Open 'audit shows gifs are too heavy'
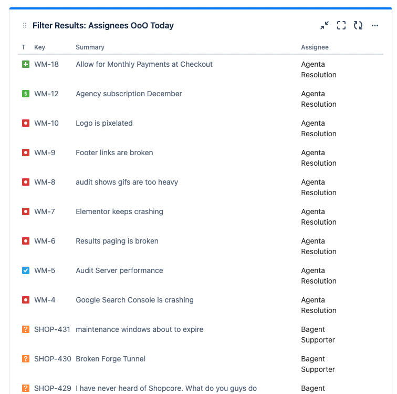 (127, 182)
